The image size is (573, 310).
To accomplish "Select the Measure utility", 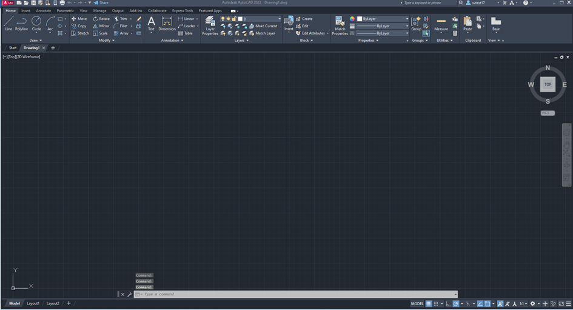I will 441,24.
